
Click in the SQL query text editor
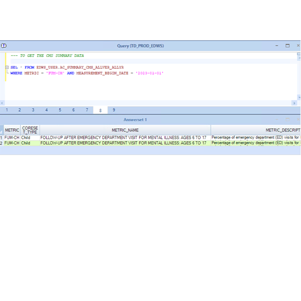tap(150, 85)
